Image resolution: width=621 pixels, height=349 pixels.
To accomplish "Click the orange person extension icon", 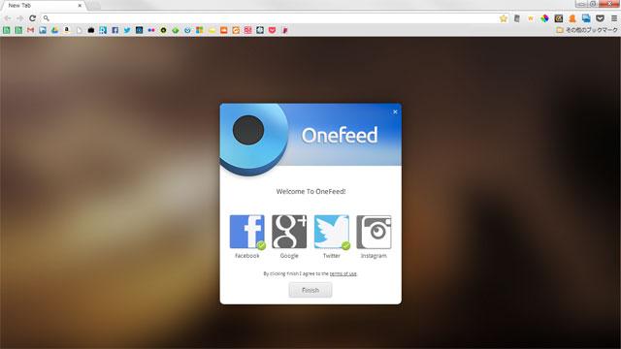I will 572,18.
